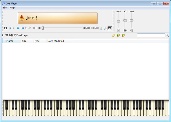The width and height of the screenshot is (171, 122).
Task: Click the music note icon
Action: click(x=105, y=28)
